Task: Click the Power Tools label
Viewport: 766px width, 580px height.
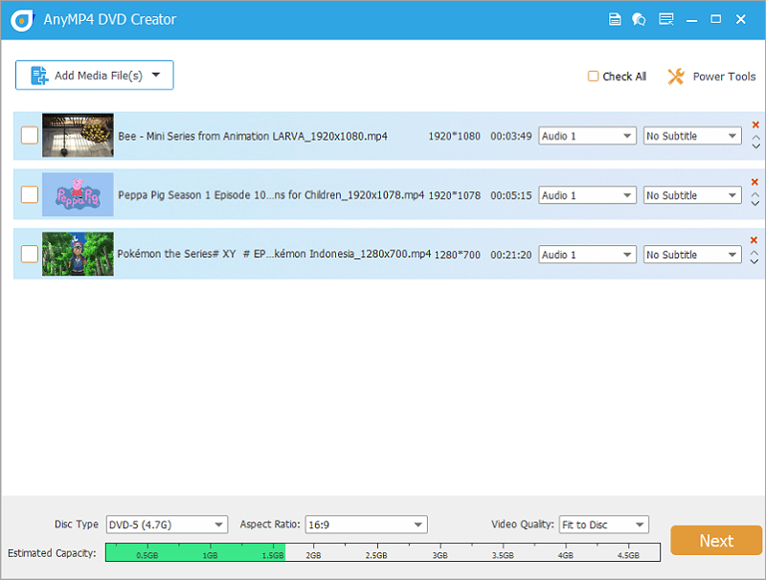Action: [x=724, y=77]
